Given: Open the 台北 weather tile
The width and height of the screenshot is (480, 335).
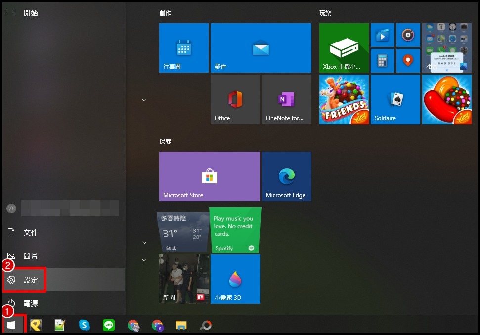Looking at the screenshot, I should tap(183, 232).
